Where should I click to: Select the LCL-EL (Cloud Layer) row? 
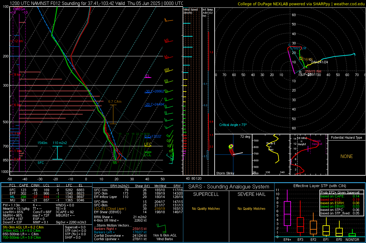point(138,209)
